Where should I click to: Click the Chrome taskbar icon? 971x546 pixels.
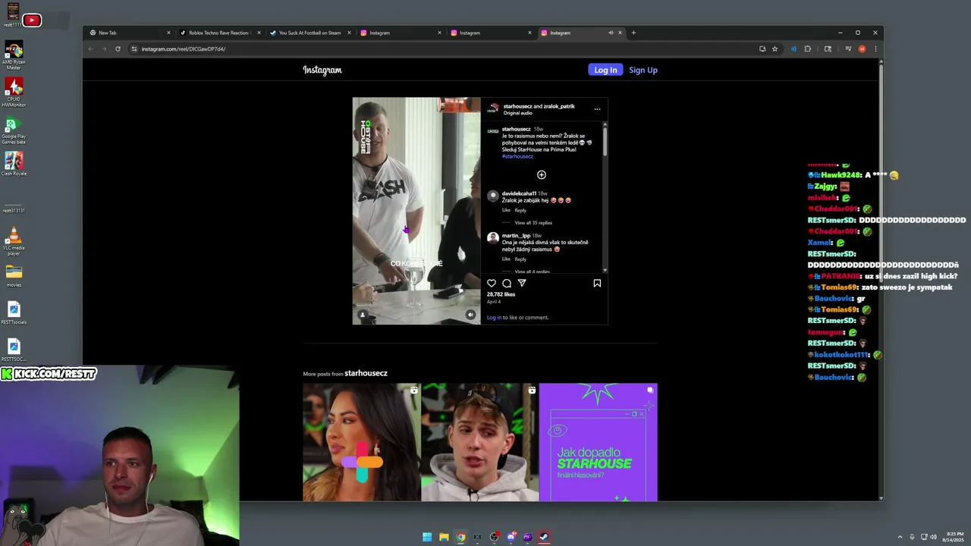click(x=460, y=537)
